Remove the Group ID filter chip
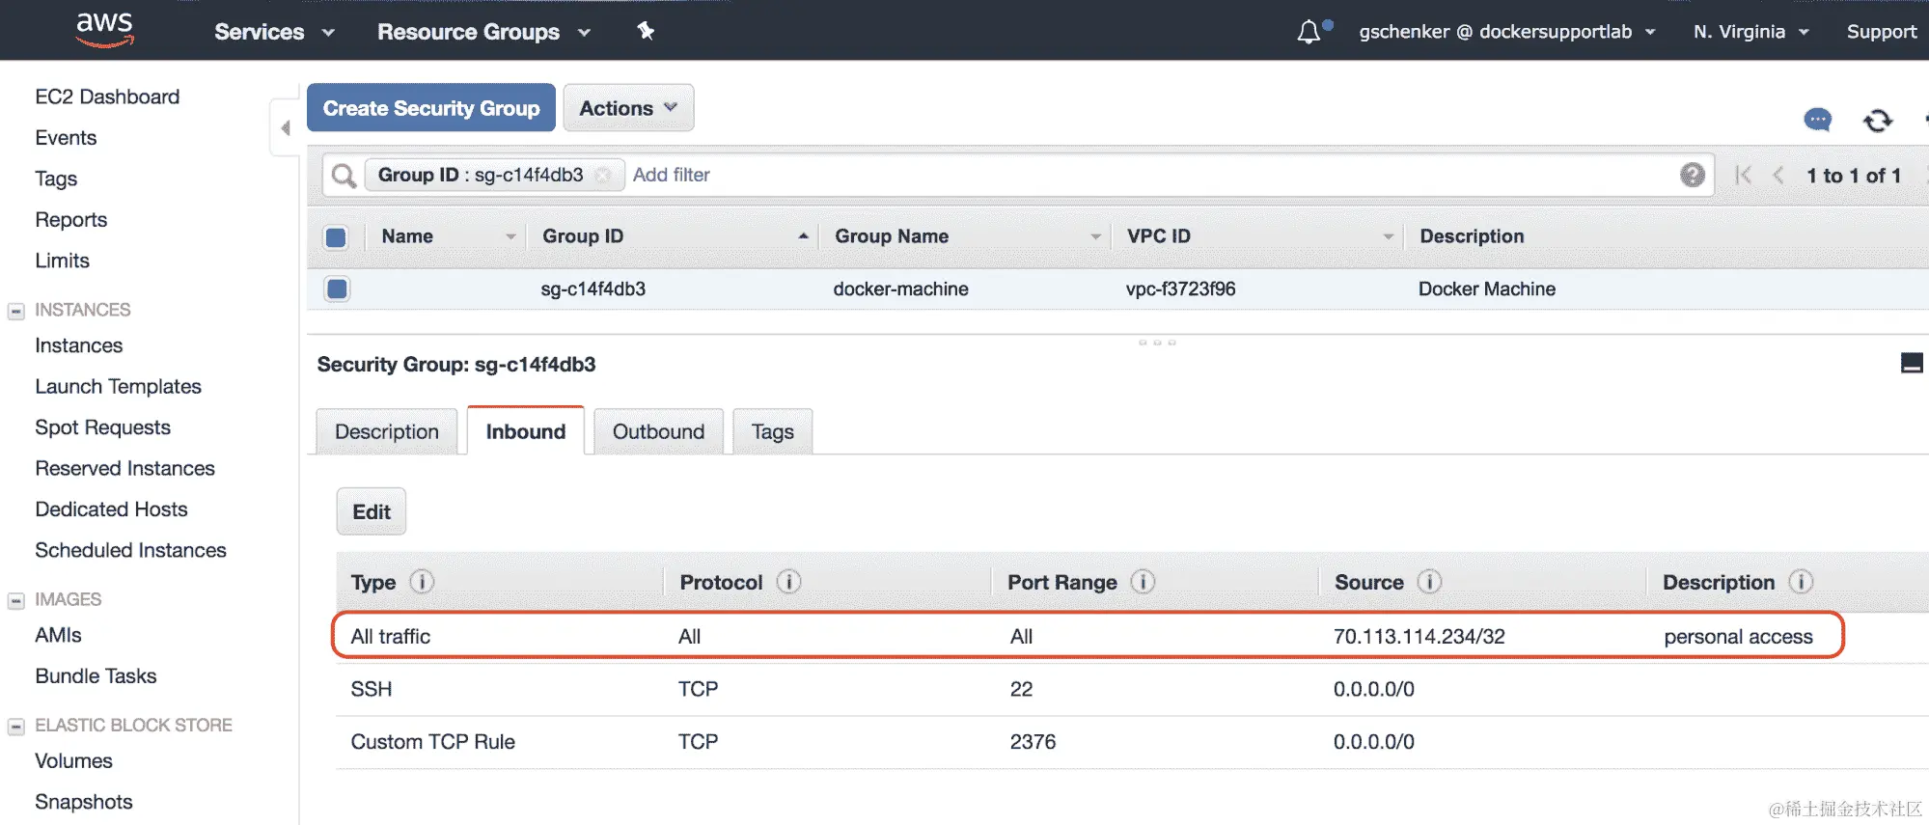Viewport: 1929px width, 825px height. click(x=603, y=176)
